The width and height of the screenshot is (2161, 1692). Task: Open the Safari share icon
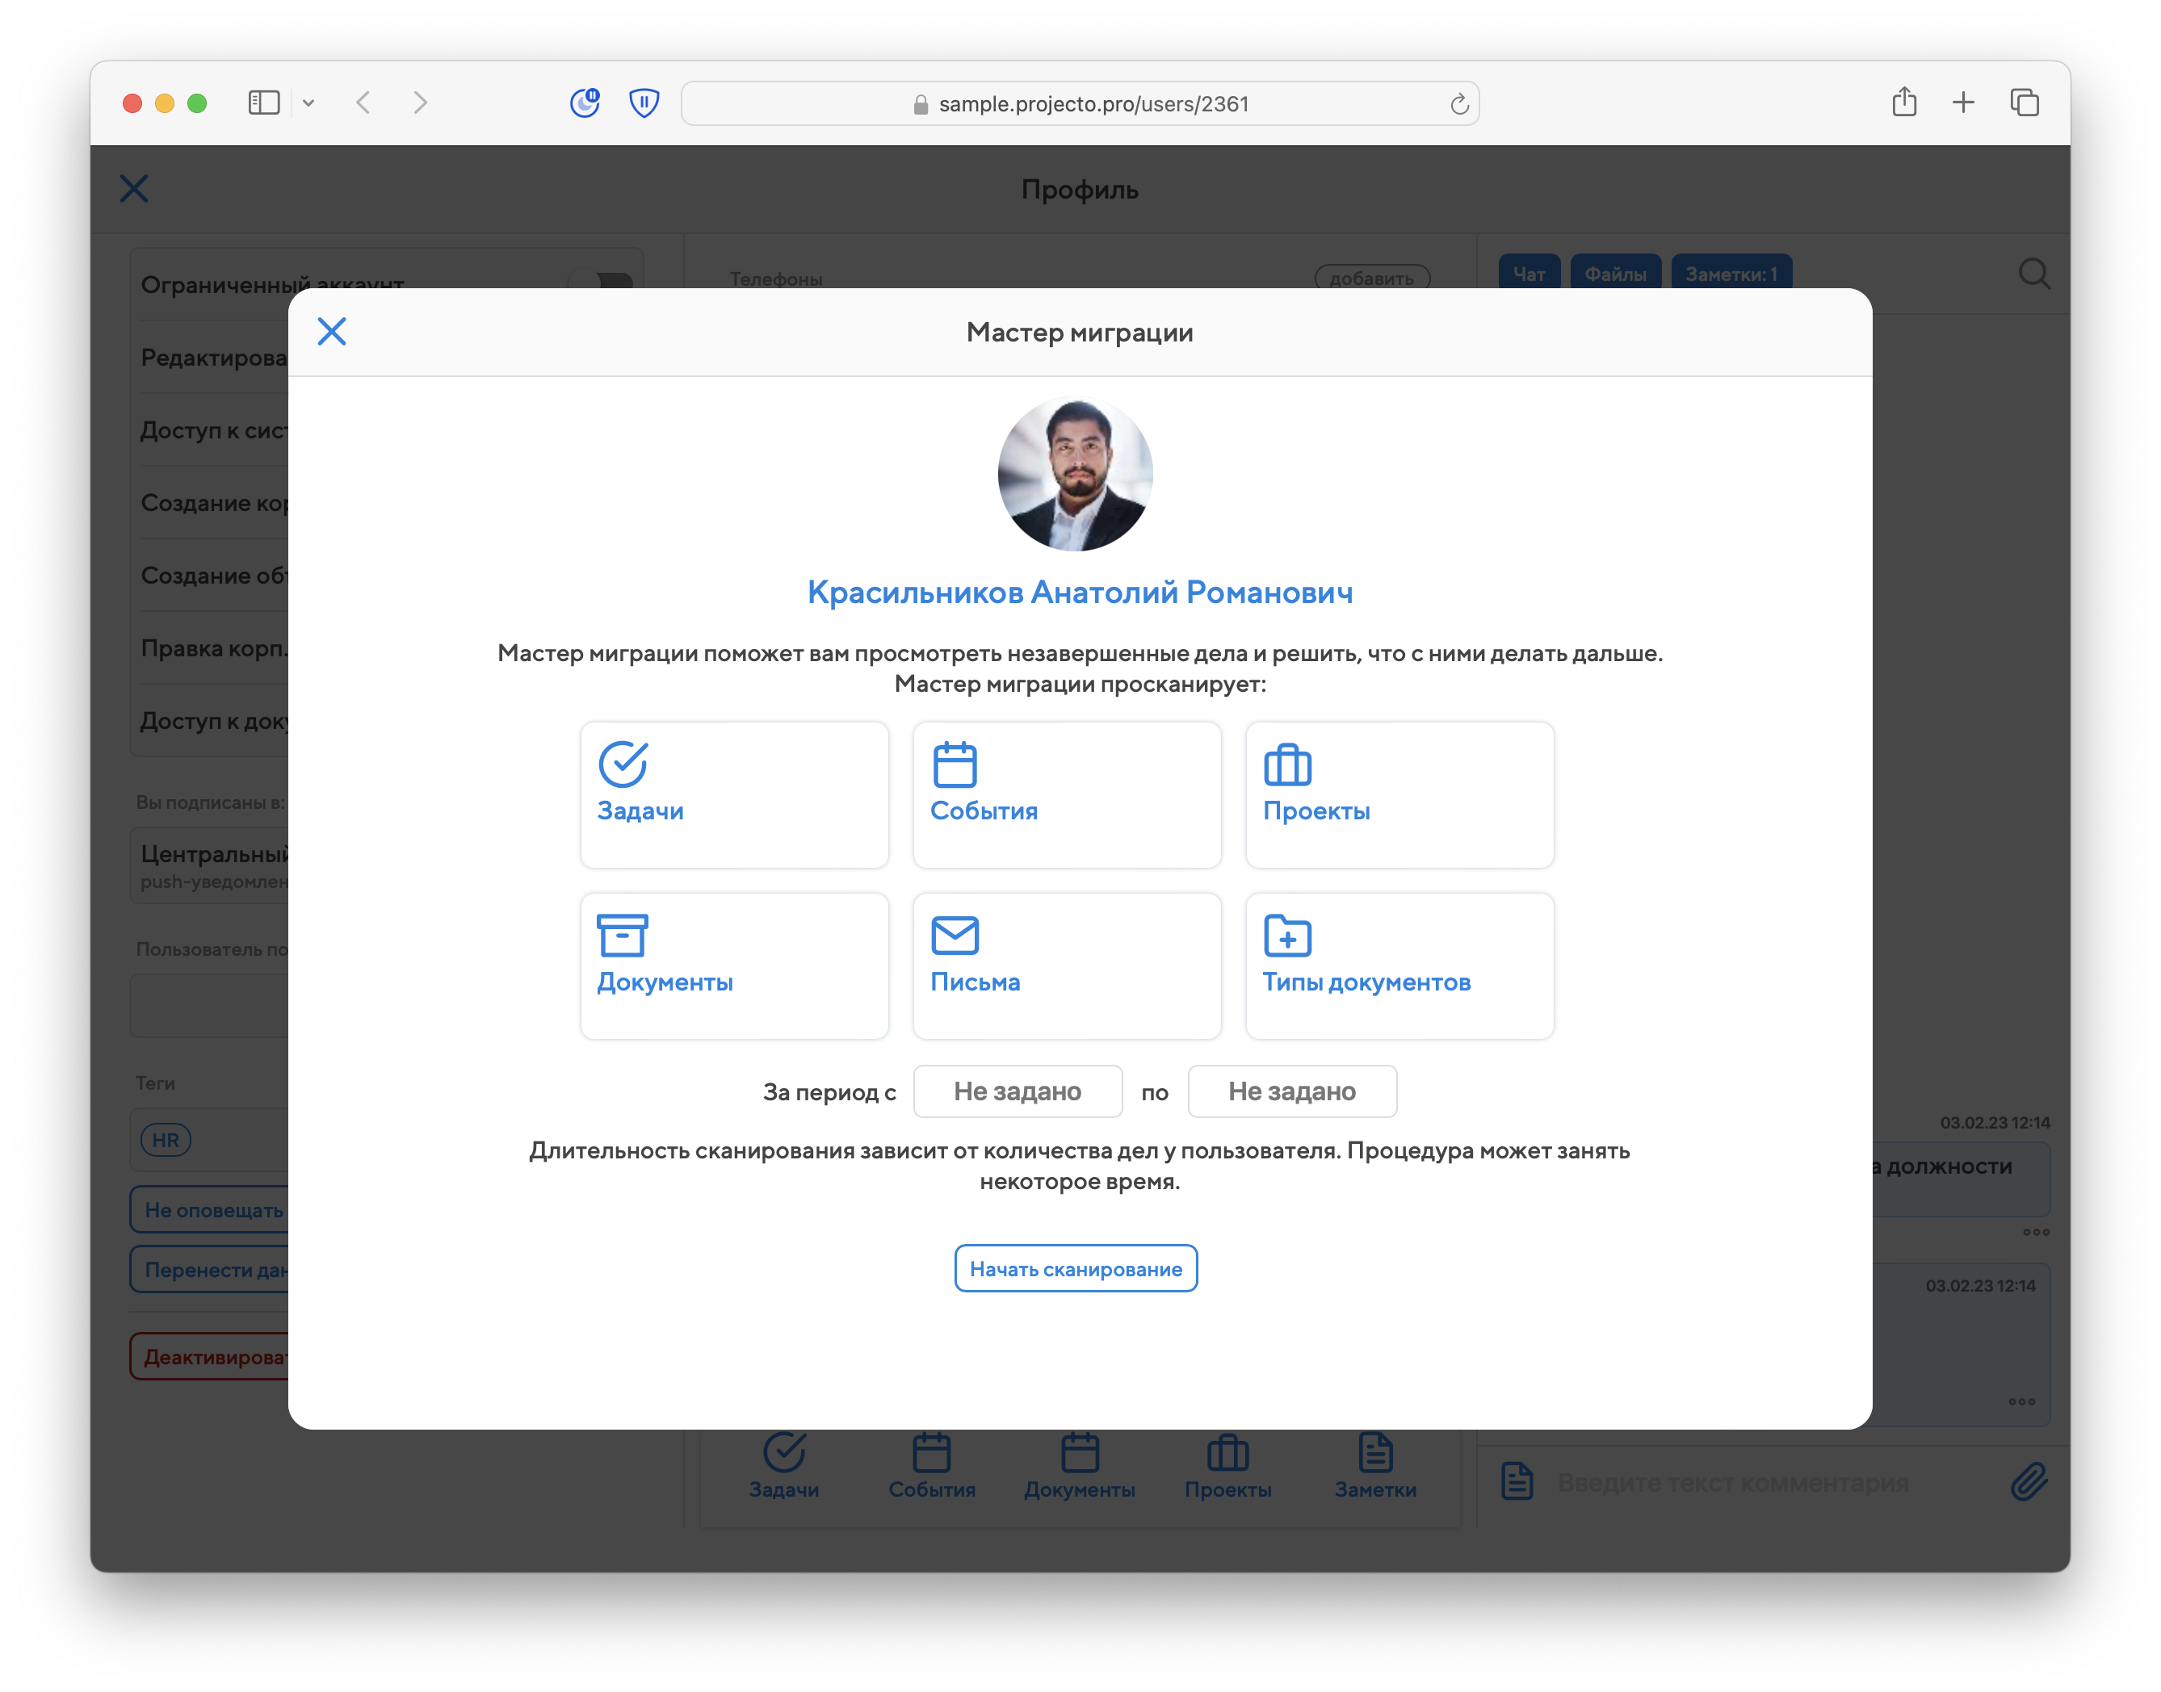[x=1903, y=103]
